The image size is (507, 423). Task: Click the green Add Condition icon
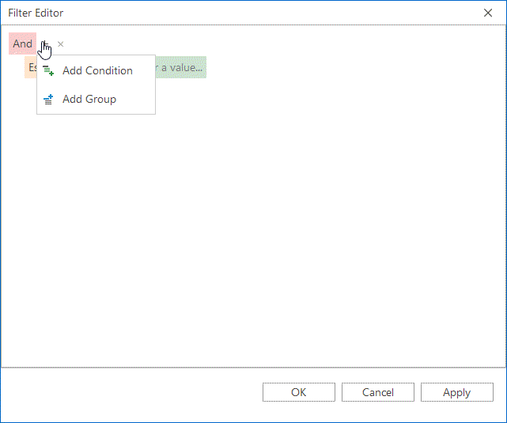tap(48, 70)
